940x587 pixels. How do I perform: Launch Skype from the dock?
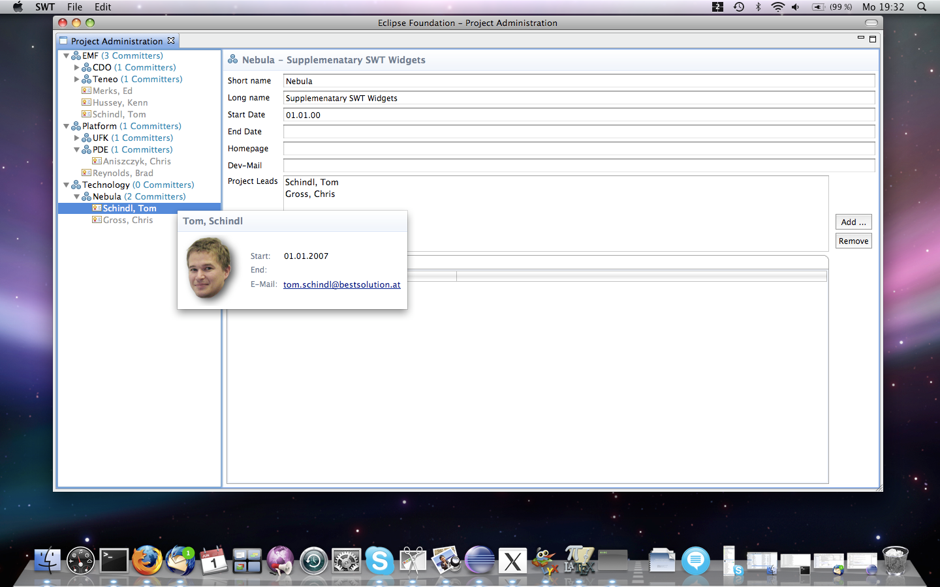pyautogui.click(x=379, y=560)
